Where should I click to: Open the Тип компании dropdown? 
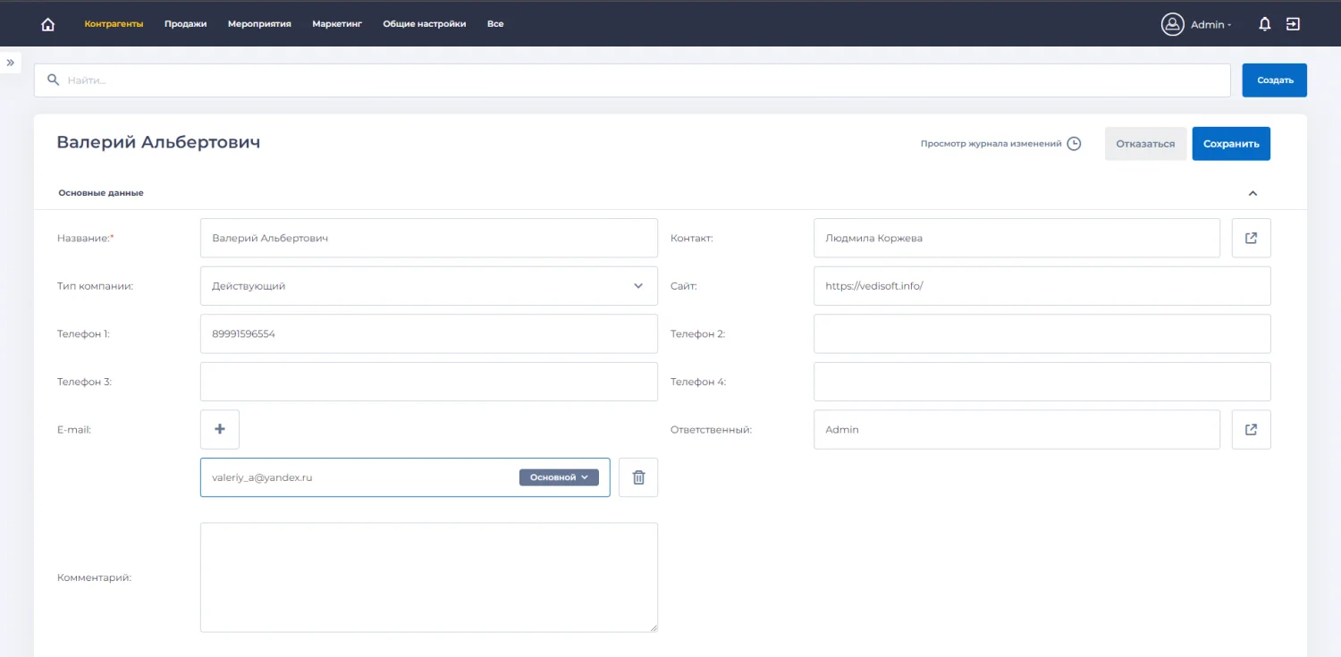point(429,286)
